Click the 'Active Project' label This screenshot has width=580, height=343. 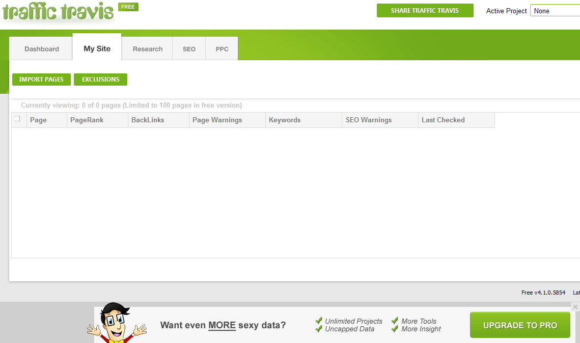click(506, 11)
